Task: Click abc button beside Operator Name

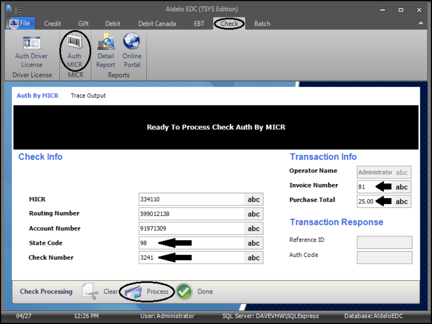Action: (401, 172)
